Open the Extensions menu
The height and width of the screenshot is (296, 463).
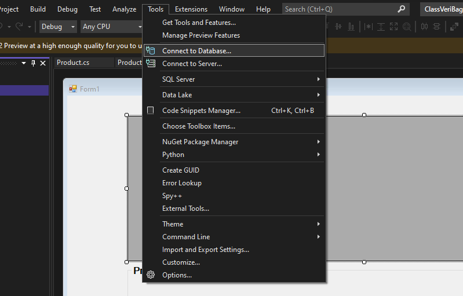191,9
